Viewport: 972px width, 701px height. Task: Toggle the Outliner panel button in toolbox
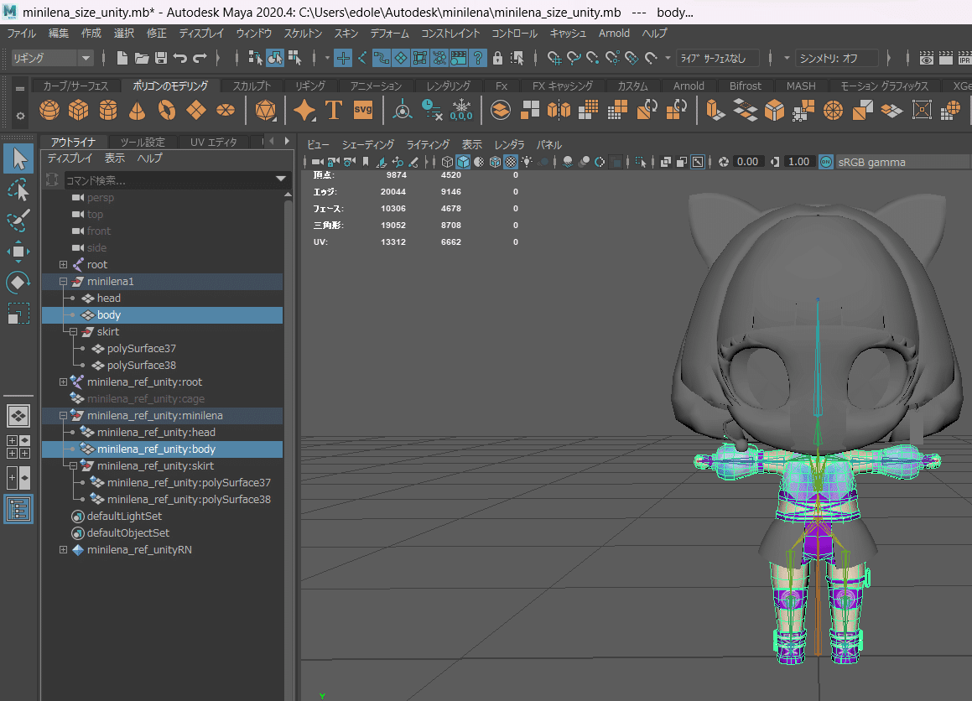coord(18,510)
